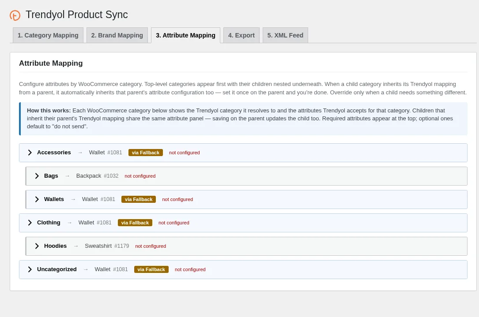Image resolution: width=479 pixels, height=317 pixels.
Task: Click the Hoodies category name
Action: click(x=55, y=246)
